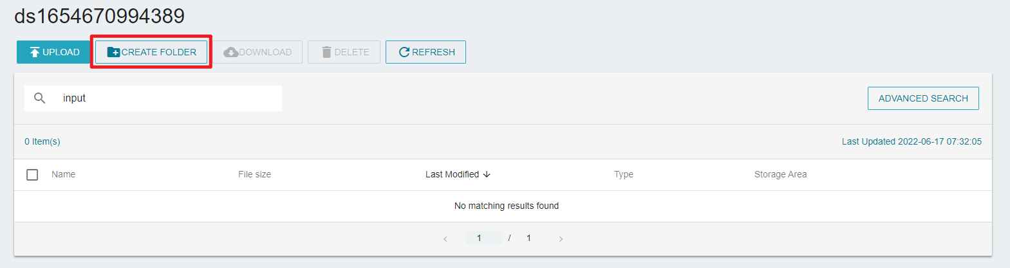This screenshot has width=1010, height=268.
Task: Click the circular refresh arrow icon
Action: tap(404, 52)
